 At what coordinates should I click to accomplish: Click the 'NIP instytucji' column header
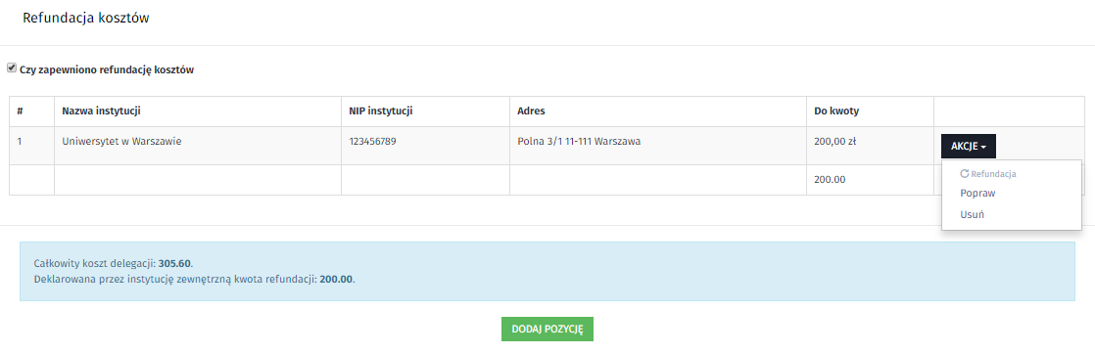coord(381,111)
